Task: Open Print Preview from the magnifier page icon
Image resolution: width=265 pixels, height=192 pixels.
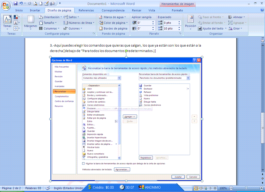Action: point(35,3)
